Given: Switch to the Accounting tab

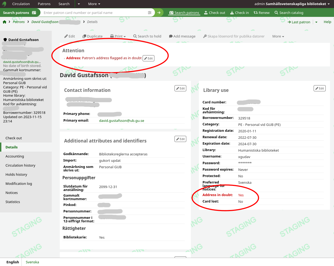Looking at the screenshot, I should click(x=15, y=156).
